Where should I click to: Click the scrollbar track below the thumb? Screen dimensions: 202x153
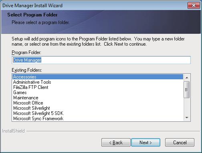click(187, 106)
